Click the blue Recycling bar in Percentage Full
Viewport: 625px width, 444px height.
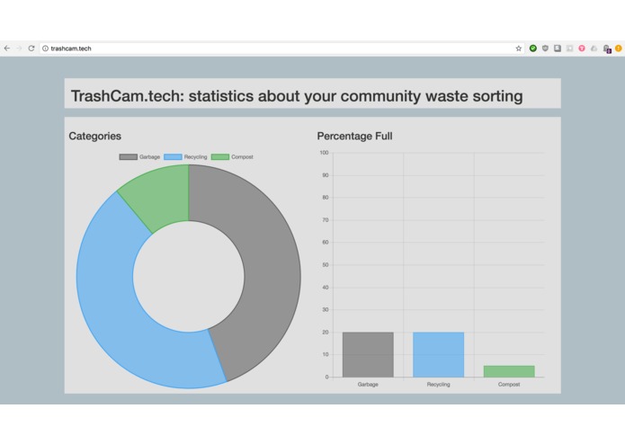point(439,354)
